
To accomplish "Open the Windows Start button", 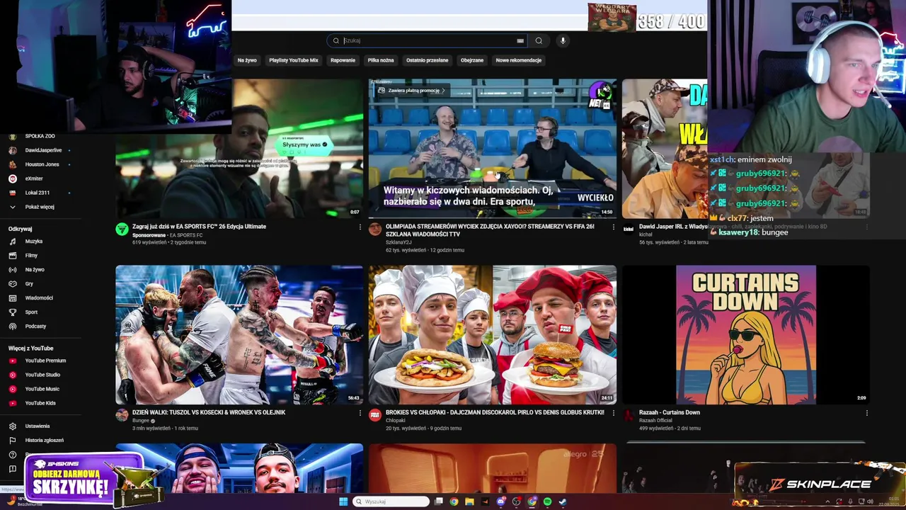I will tap(343, 501).
